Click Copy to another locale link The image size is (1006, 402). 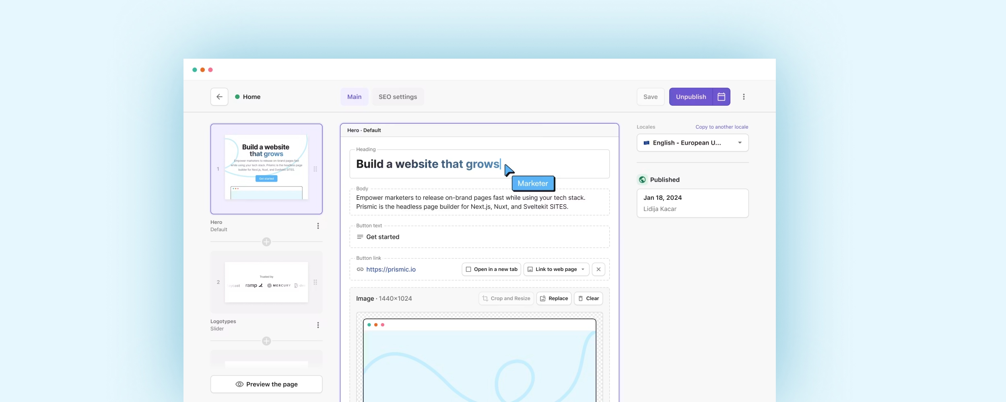[x=722, y=127]
